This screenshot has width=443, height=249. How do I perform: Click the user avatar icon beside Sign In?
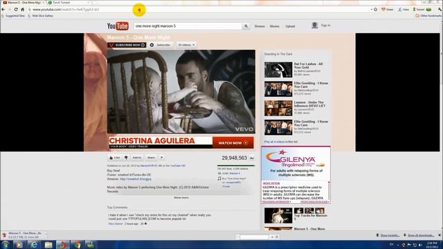point(314,26)
